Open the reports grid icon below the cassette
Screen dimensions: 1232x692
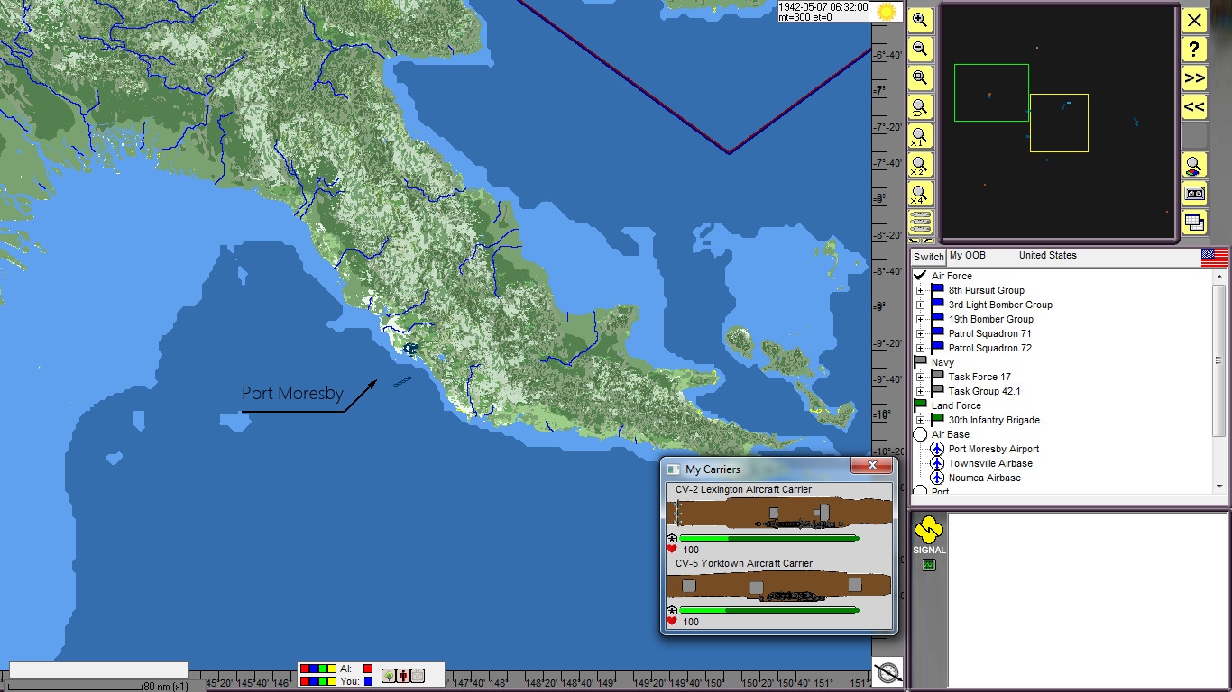1194,223
